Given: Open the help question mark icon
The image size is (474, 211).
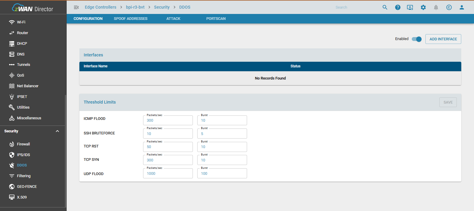Looking at the screenshot, I should pos(398,7).
